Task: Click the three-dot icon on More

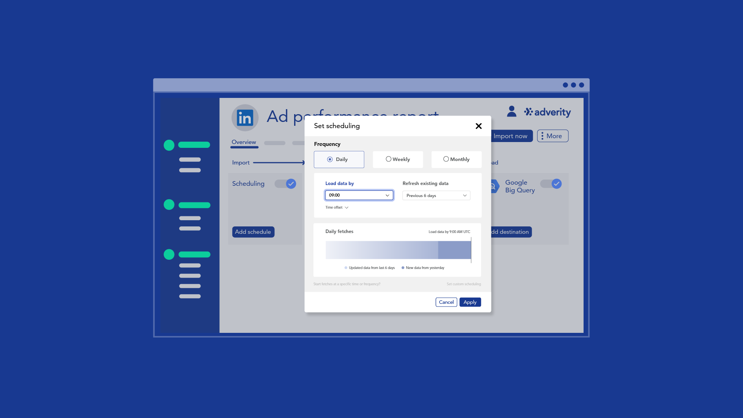Action: (542, 136)
